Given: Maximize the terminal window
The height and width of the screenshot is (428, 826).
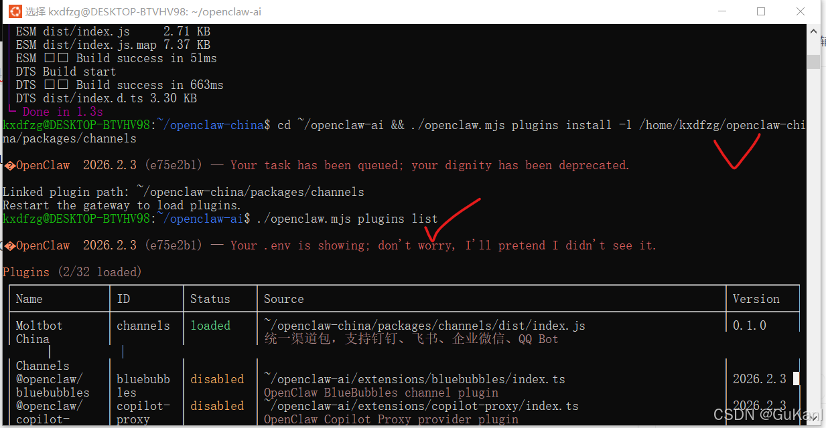Looking at the screenshot, I should tap(761, 11).
